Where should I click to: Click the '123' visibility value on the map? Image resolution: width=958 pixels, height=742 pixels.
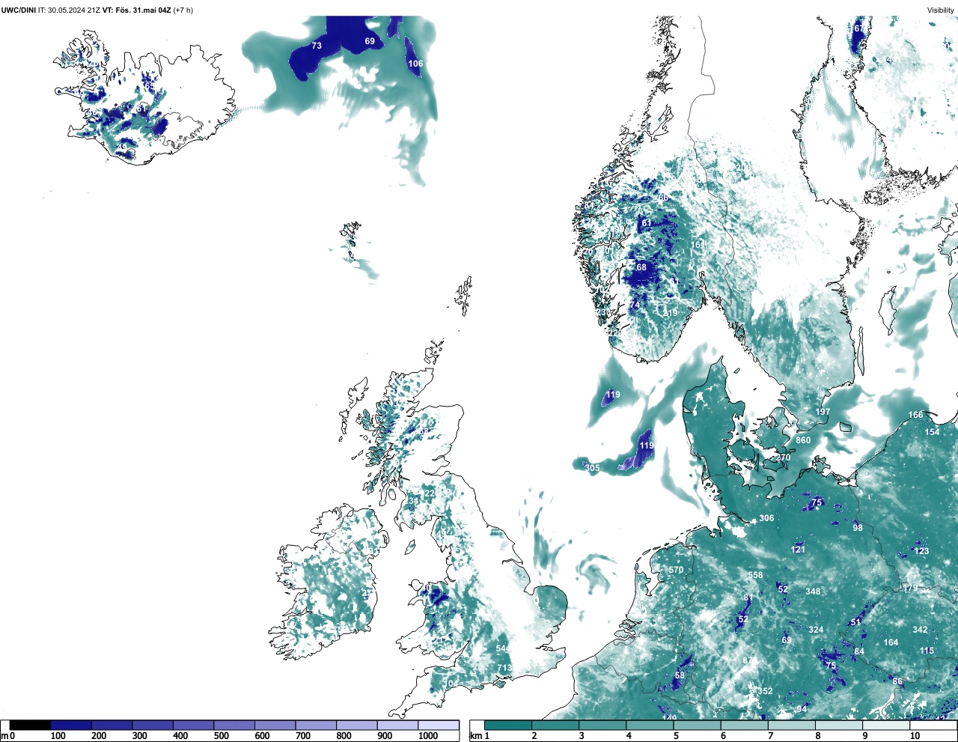[921, 551]
